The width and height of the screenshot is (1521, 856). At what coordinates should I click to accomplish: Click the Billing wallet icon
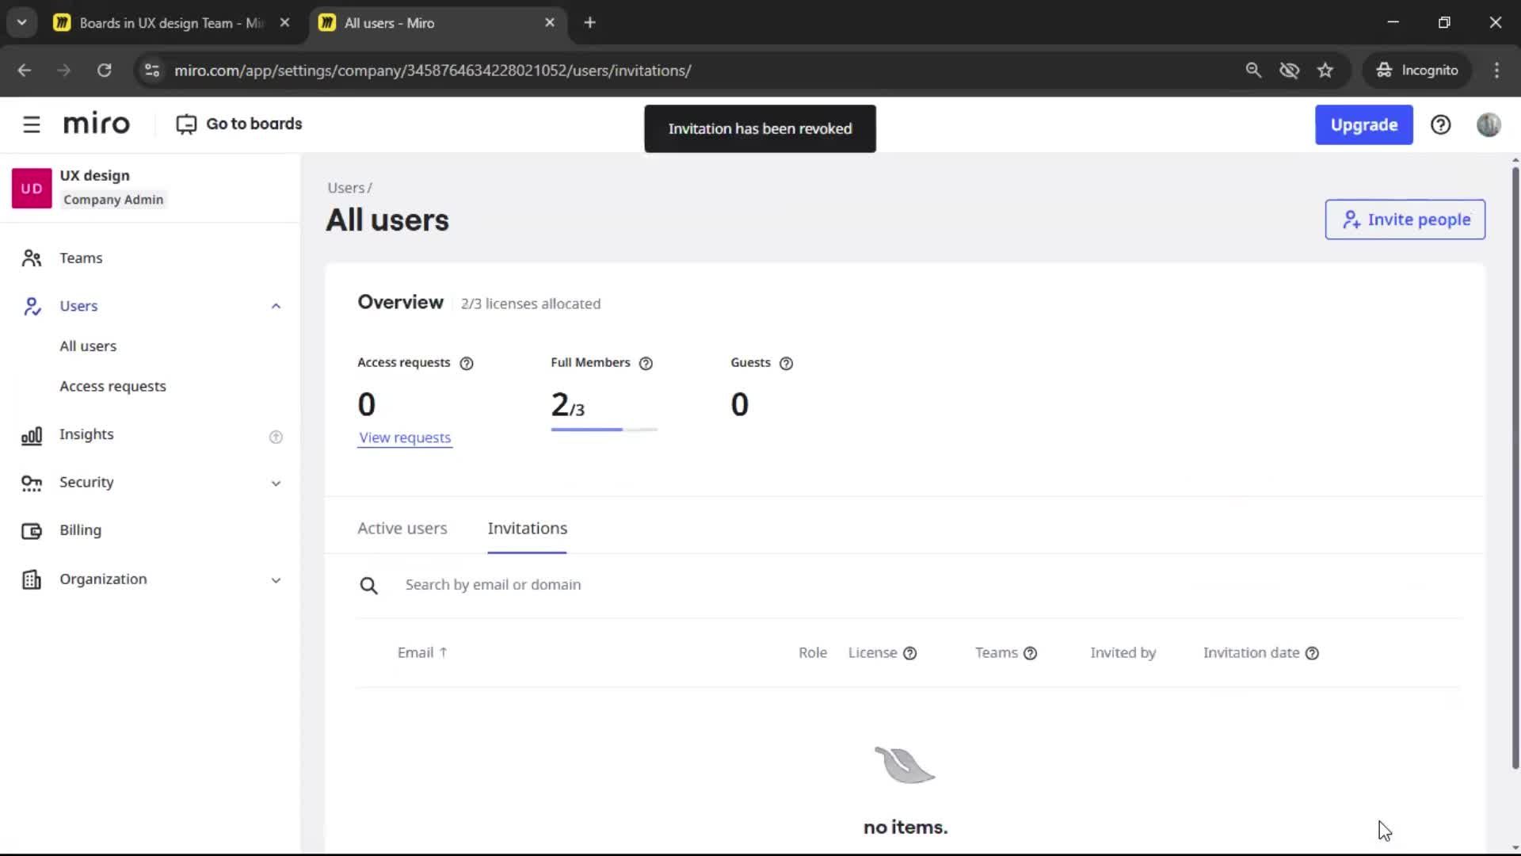(x=32, y=530)
